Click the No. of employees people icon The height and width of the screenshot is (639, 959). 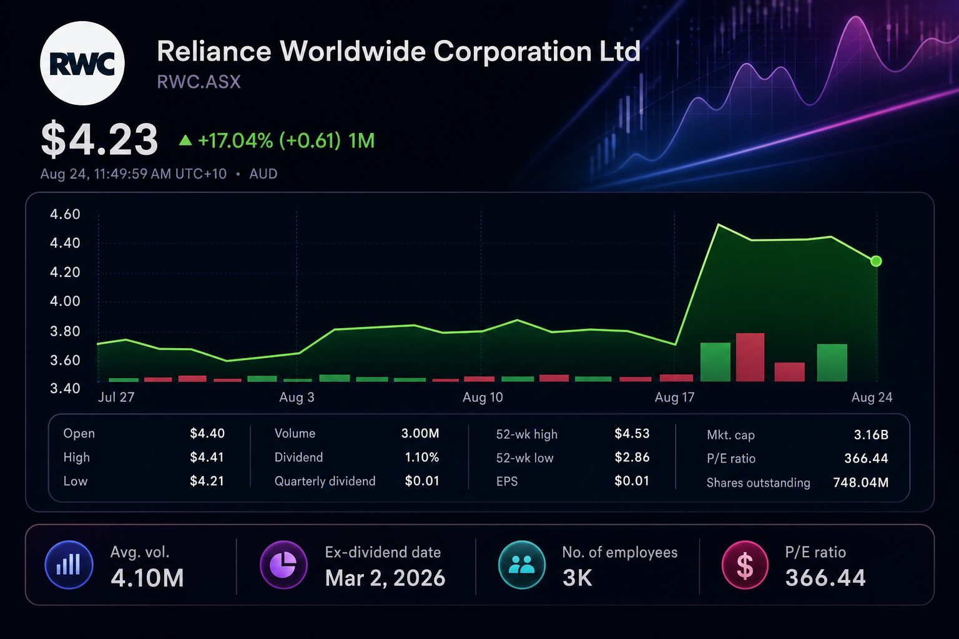[522, 565]
